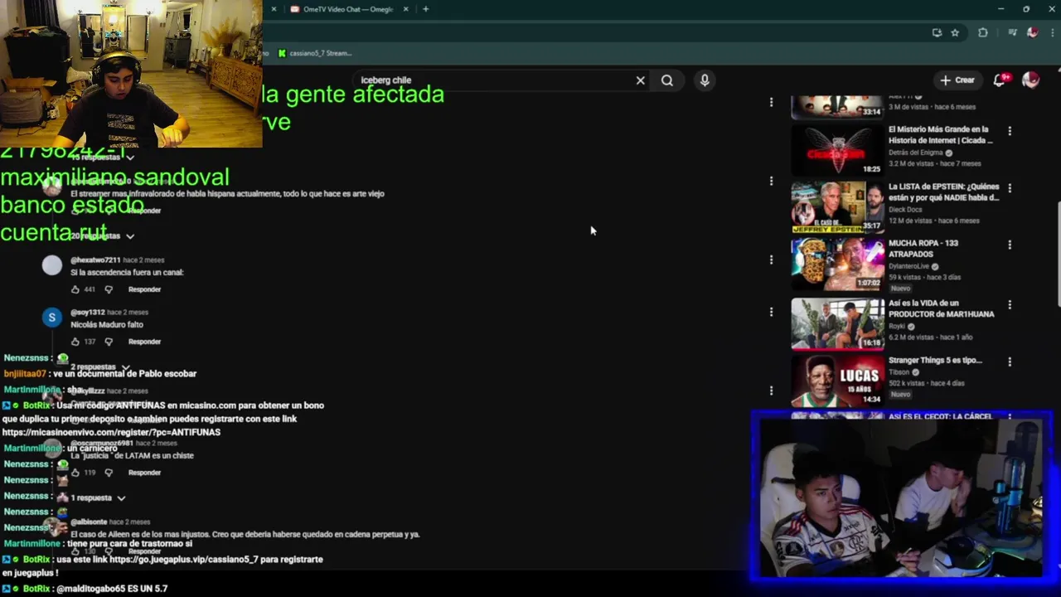Open the comment menu beside @hexatwo7211

click(771, 260)
